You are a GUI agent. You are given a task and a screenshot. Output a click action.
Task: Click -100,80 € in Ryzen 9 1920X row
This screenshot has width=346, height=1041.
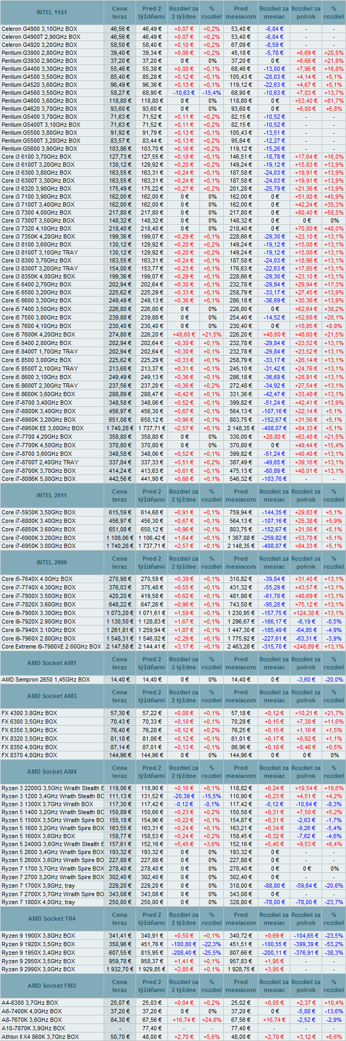184,944
